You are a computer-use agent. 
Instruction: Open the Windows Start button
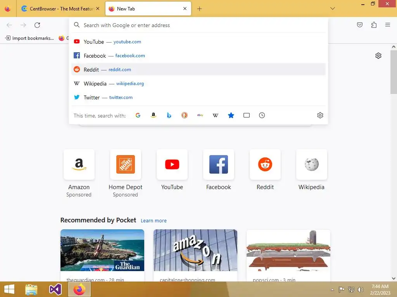coord(9,289)
